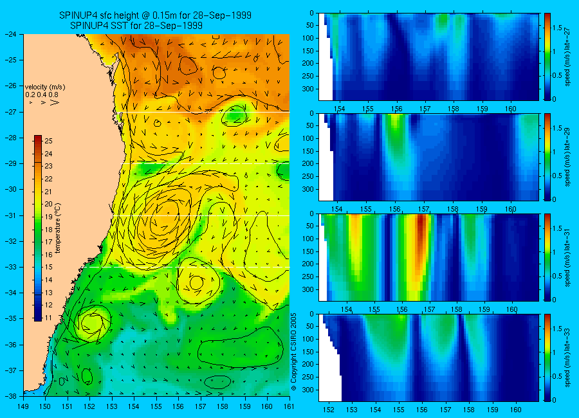Click the 150 depth label on the lat=-29 panel
This screenshot has width=579, height=418.
pos(308,151)
